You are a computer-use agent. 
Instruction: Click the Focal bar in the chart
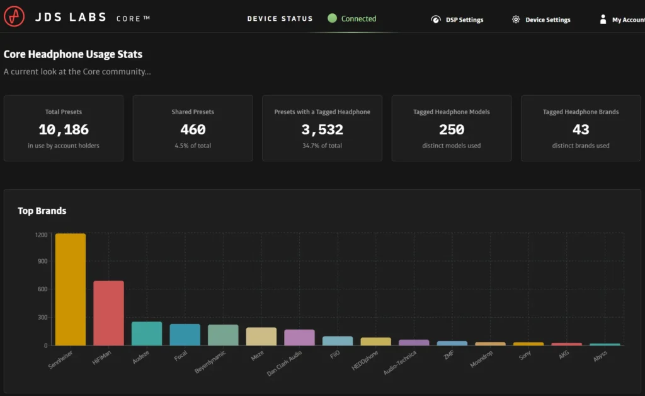185,335
